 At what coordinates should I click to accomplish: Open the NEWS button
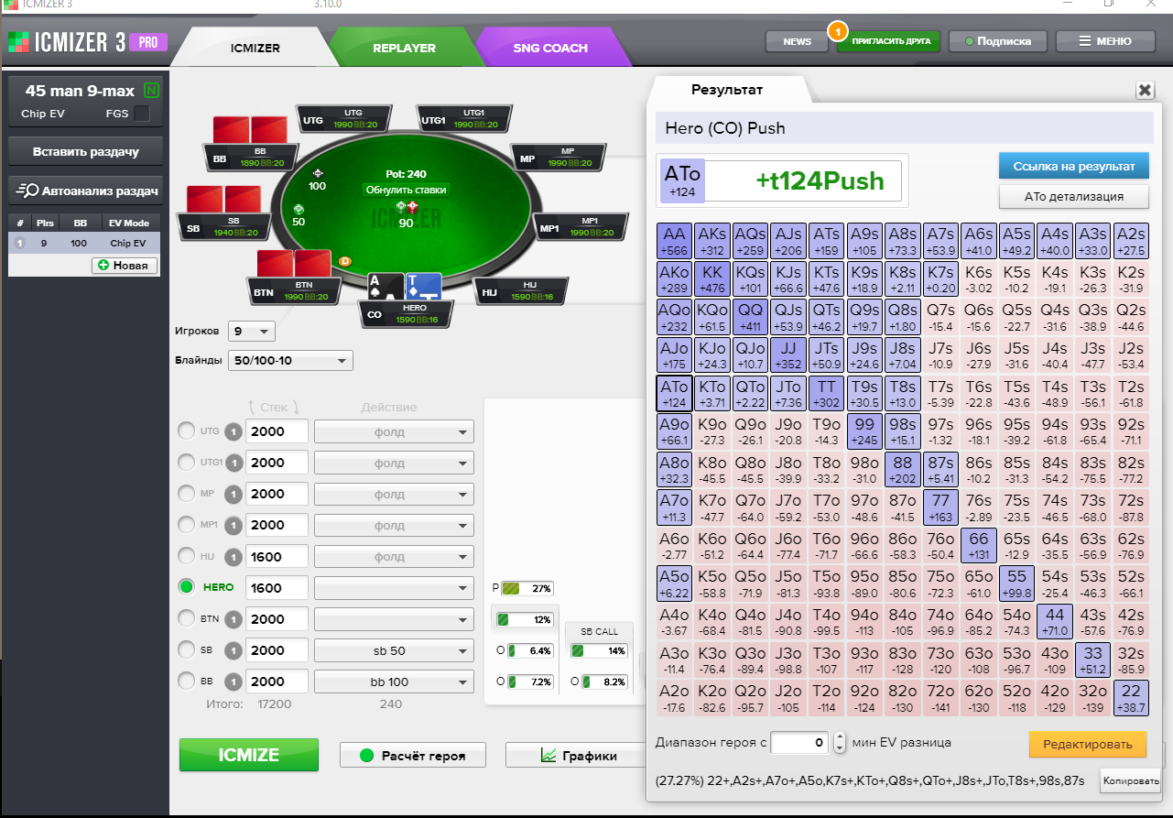coord(798,41)
